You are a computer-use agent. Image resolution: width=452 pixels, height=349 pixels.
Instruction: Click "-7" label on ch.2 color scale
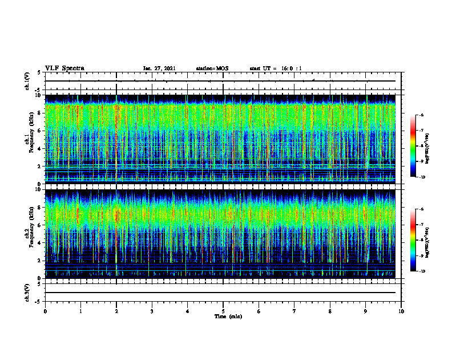(421, 225)
